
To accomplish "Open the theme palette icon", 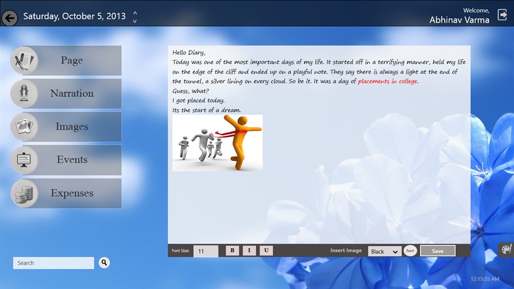I will (505, 249).
